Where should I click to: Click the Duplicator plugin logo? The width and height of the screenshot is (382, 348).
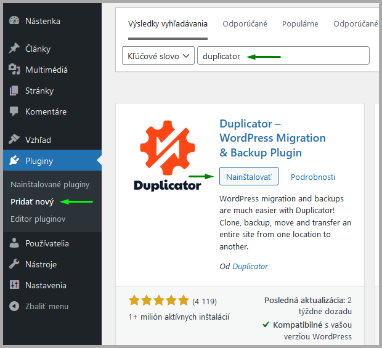point(168,156)
